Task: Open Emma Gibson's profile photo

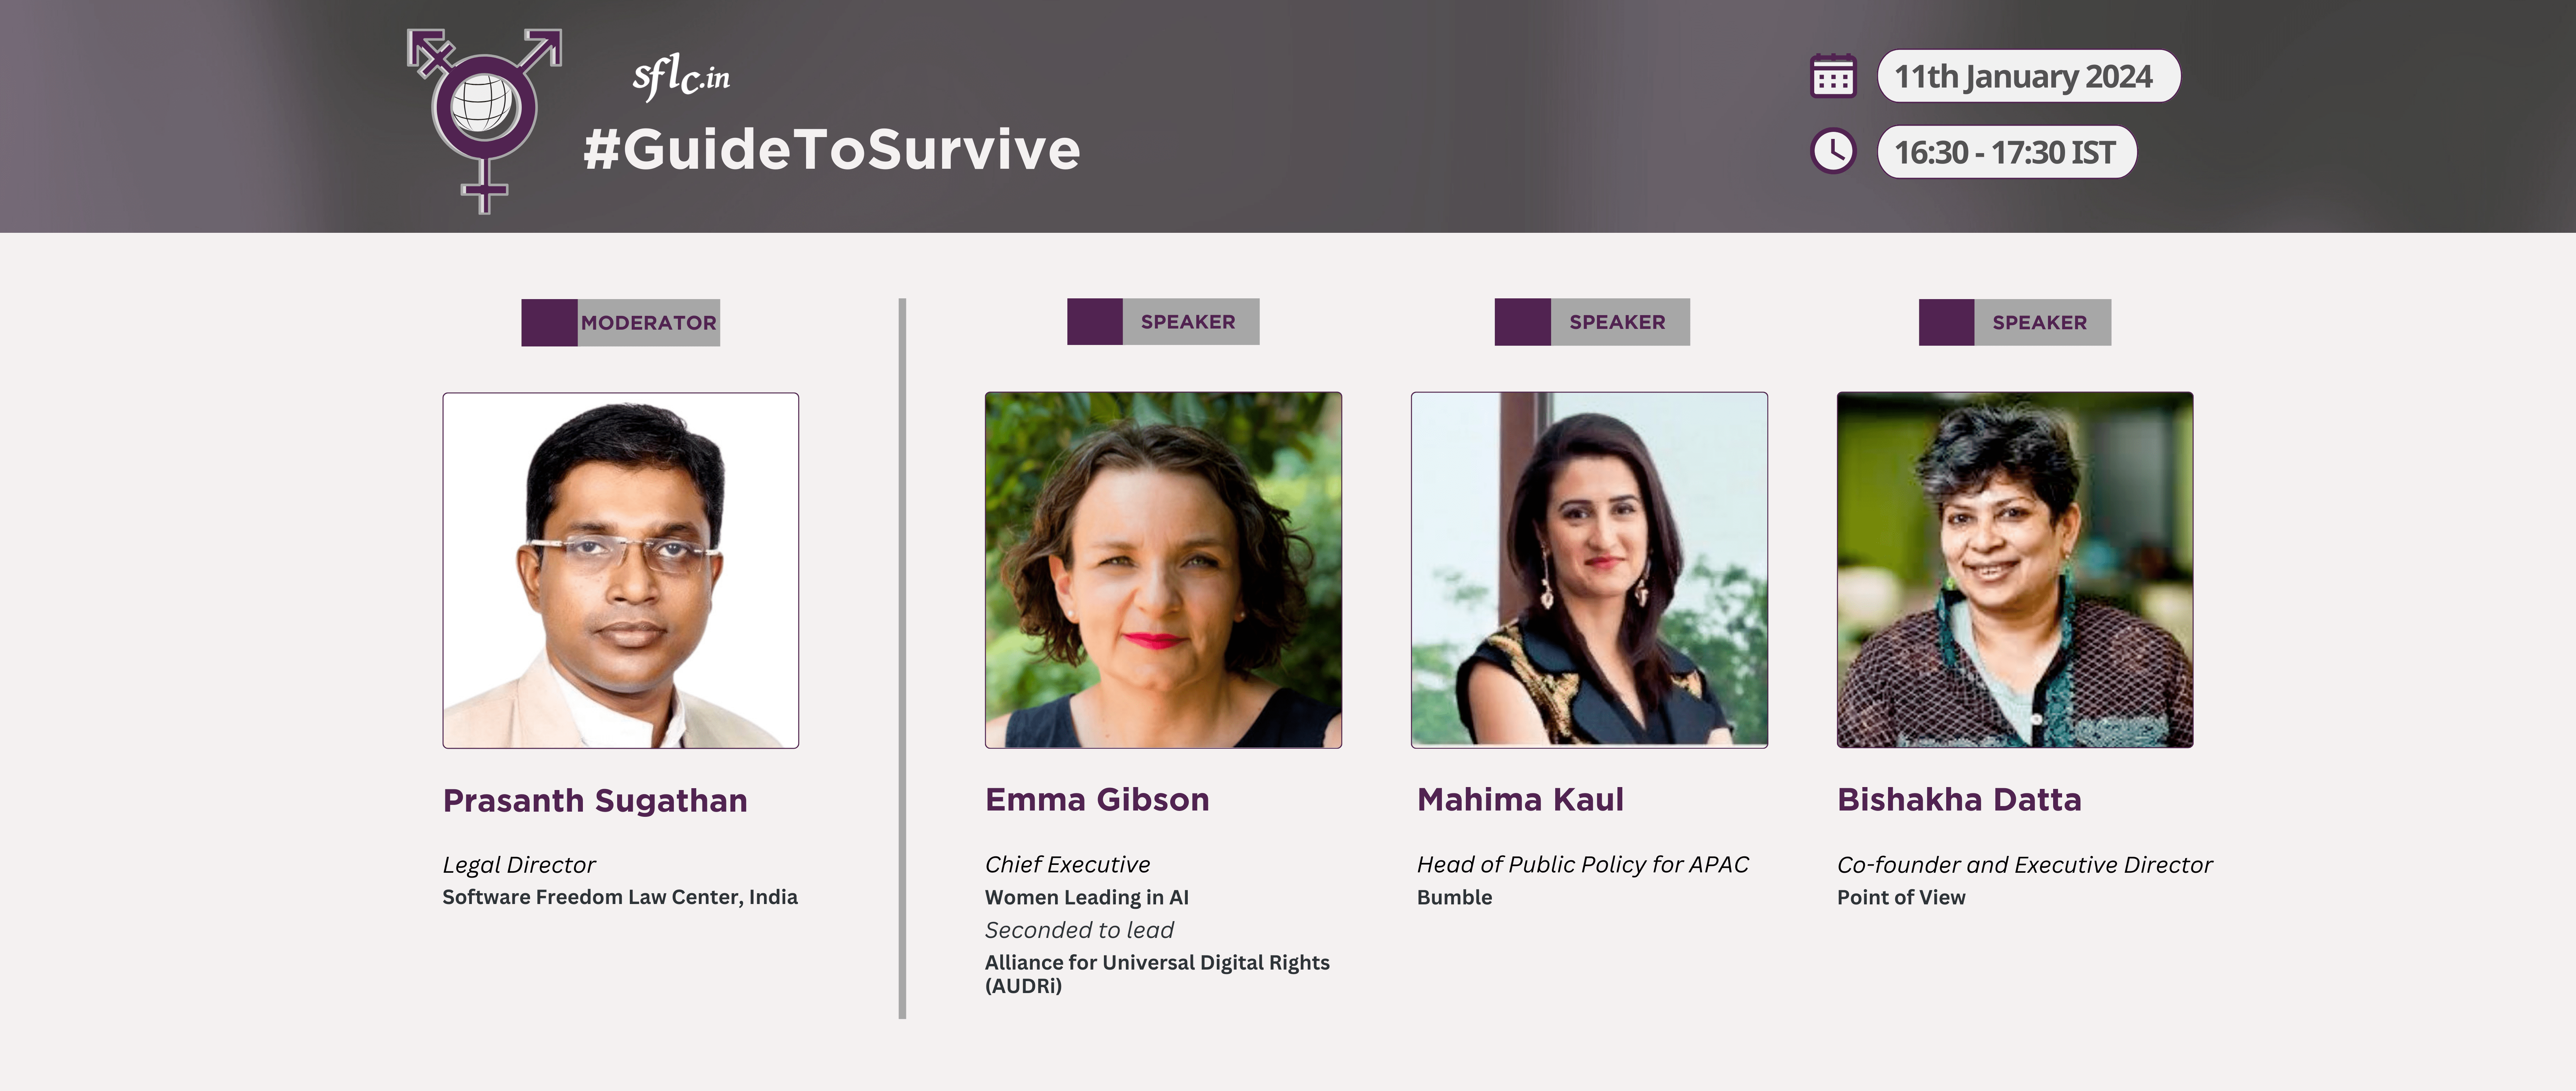Action: [x=1163, y=570]
